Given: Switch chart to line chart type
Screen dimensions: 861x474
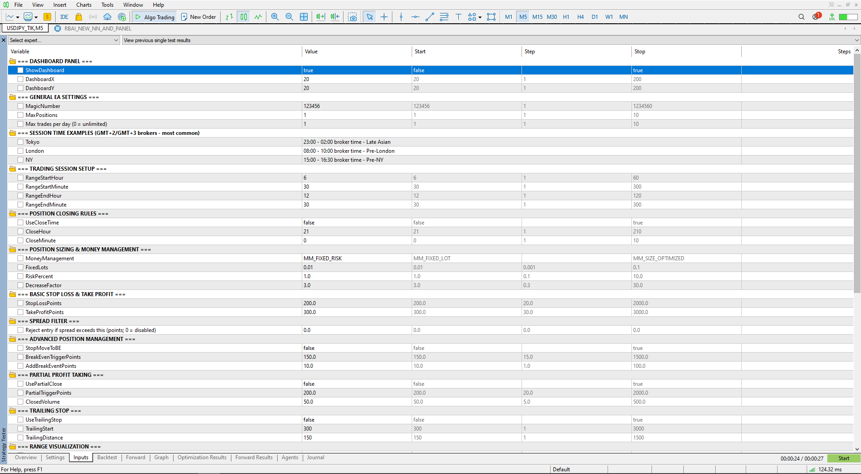Looking at the screenshot, I should pos(258,17).
